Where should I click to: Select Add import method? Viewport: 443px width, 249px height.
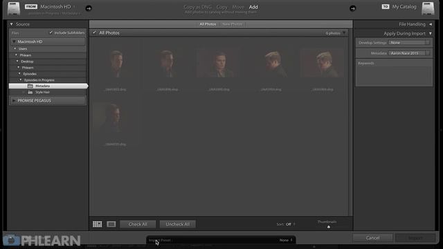click(253, 7)
